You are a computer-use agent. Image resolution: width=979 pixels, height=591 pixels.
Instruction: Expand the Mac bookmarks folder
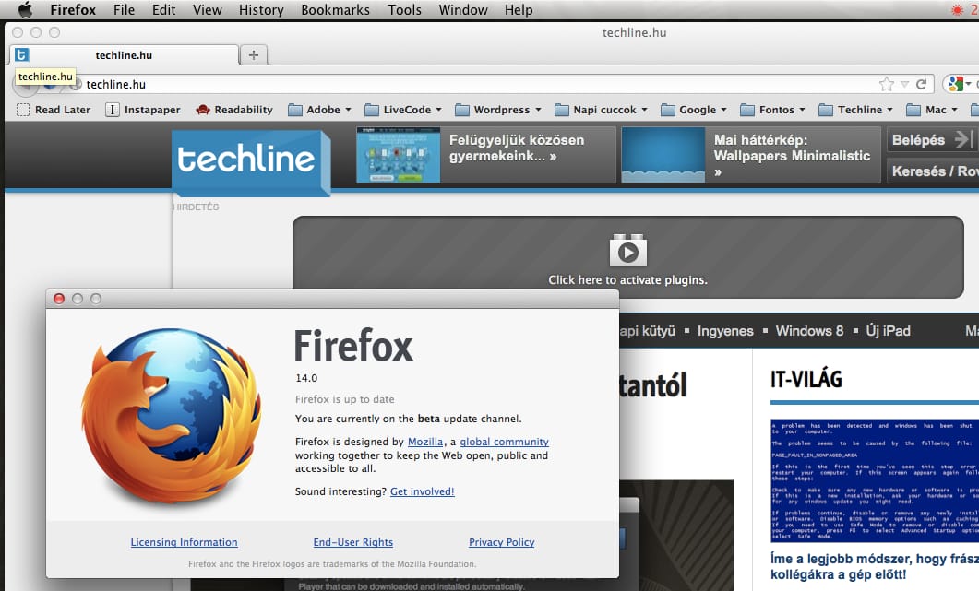pos(932,110)
